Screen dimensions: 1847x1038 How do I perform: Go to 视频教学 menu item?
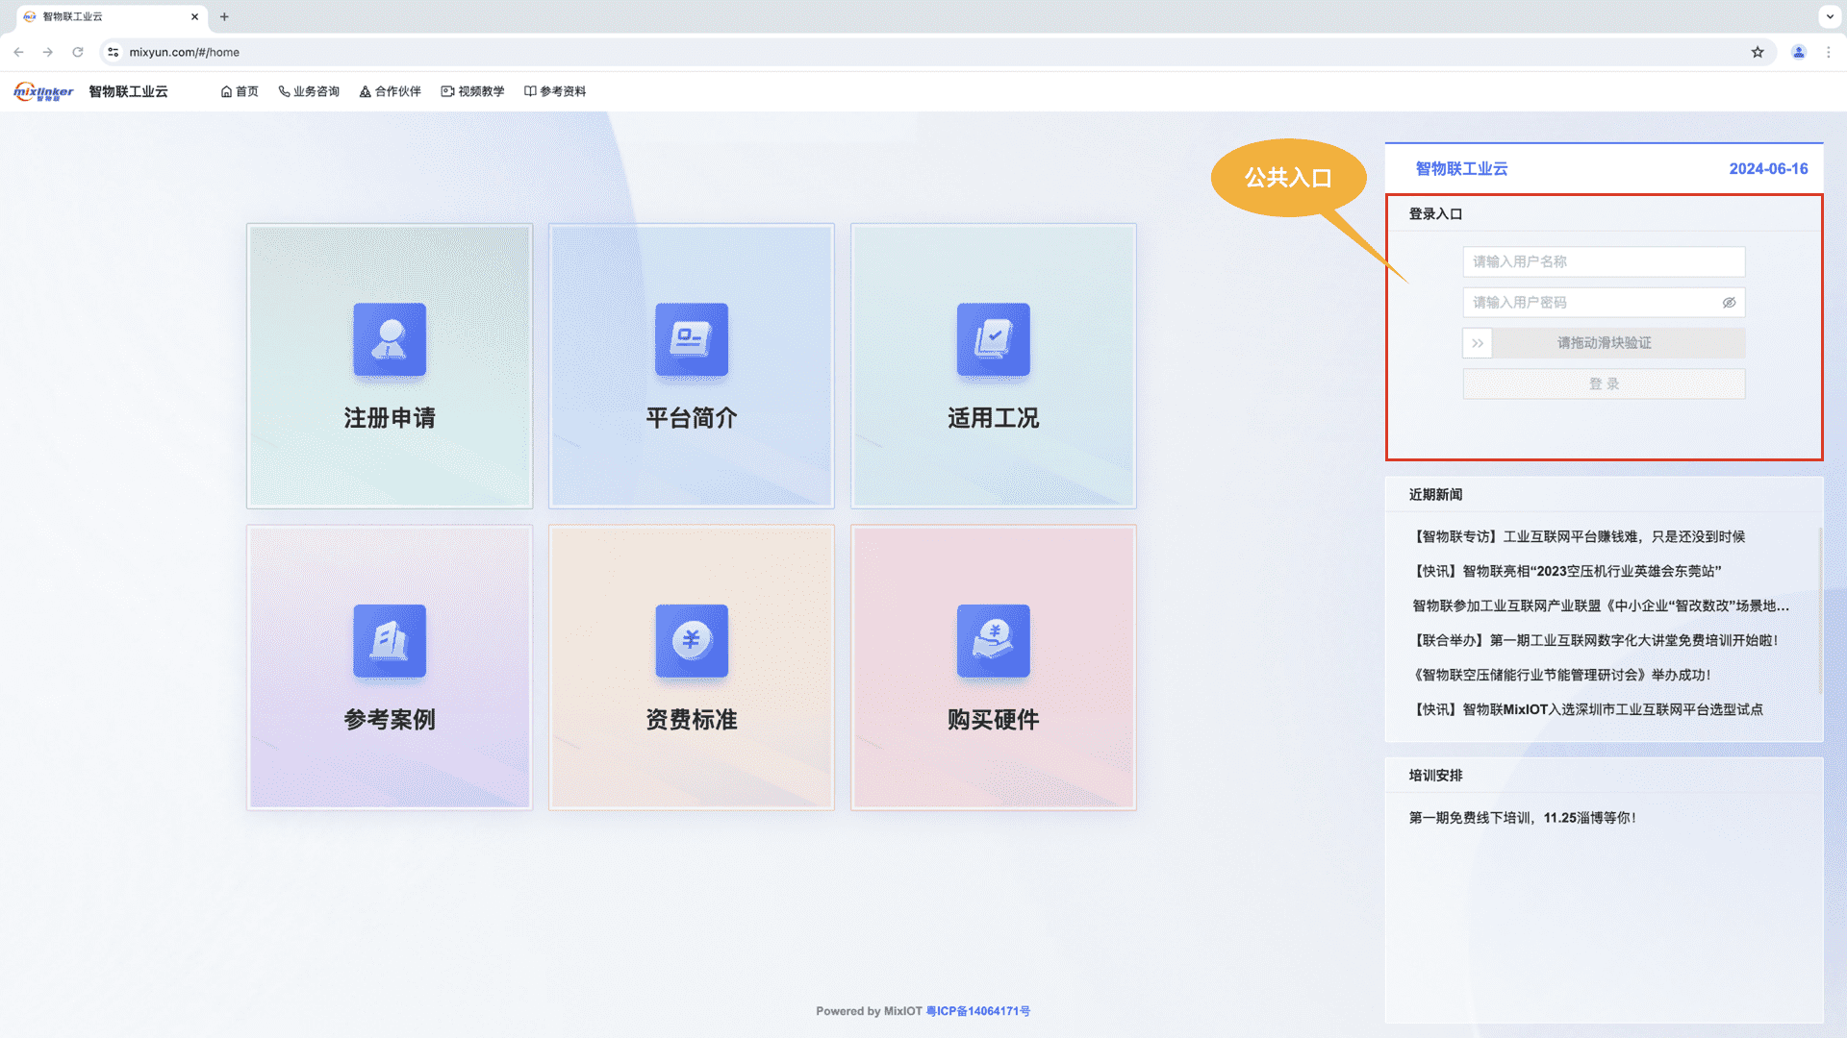(x=473, y=91)
